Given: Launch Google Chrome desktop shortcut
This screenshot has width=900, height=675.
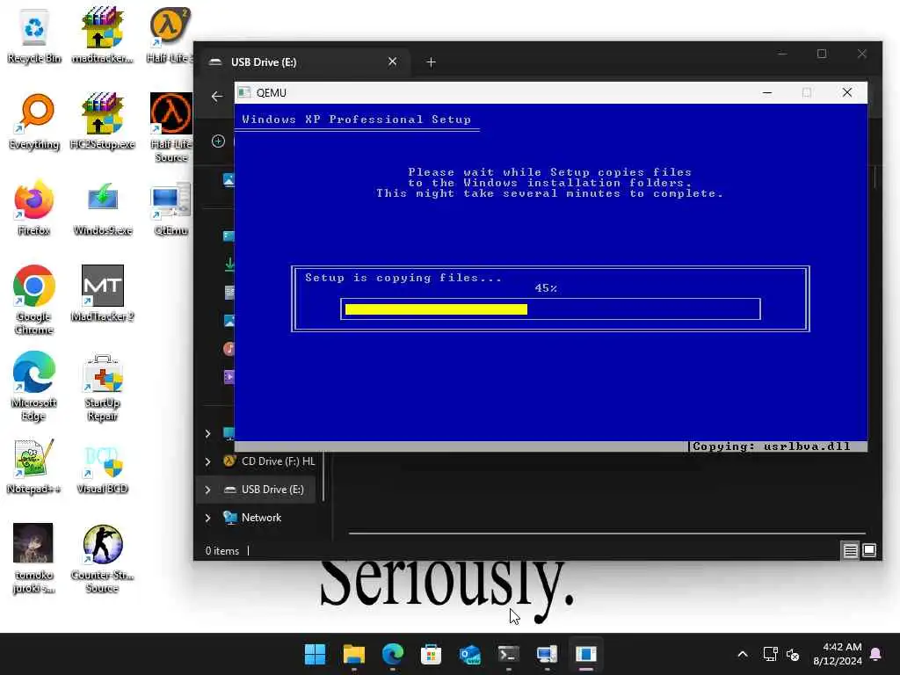Looking at the screenshot, I should (x=34, y=300).
